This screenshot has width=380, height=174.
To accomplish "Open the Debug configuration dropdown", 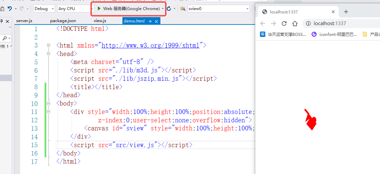I will (x=44, y=9).
